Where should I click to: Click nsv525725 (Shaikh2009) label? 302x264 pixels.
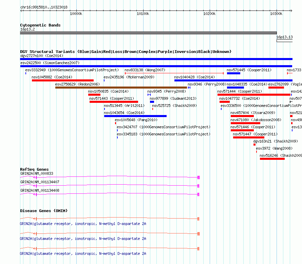click(x=174, y=106)
